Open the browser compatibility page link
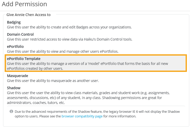Image resolution: width=190 pixels, height=128 pixels. tap(82, 116)
